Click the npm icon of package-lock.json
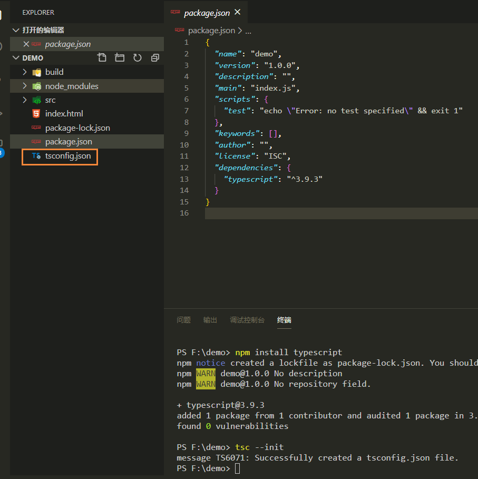478x479 pixels. click(x=36, y=128)
